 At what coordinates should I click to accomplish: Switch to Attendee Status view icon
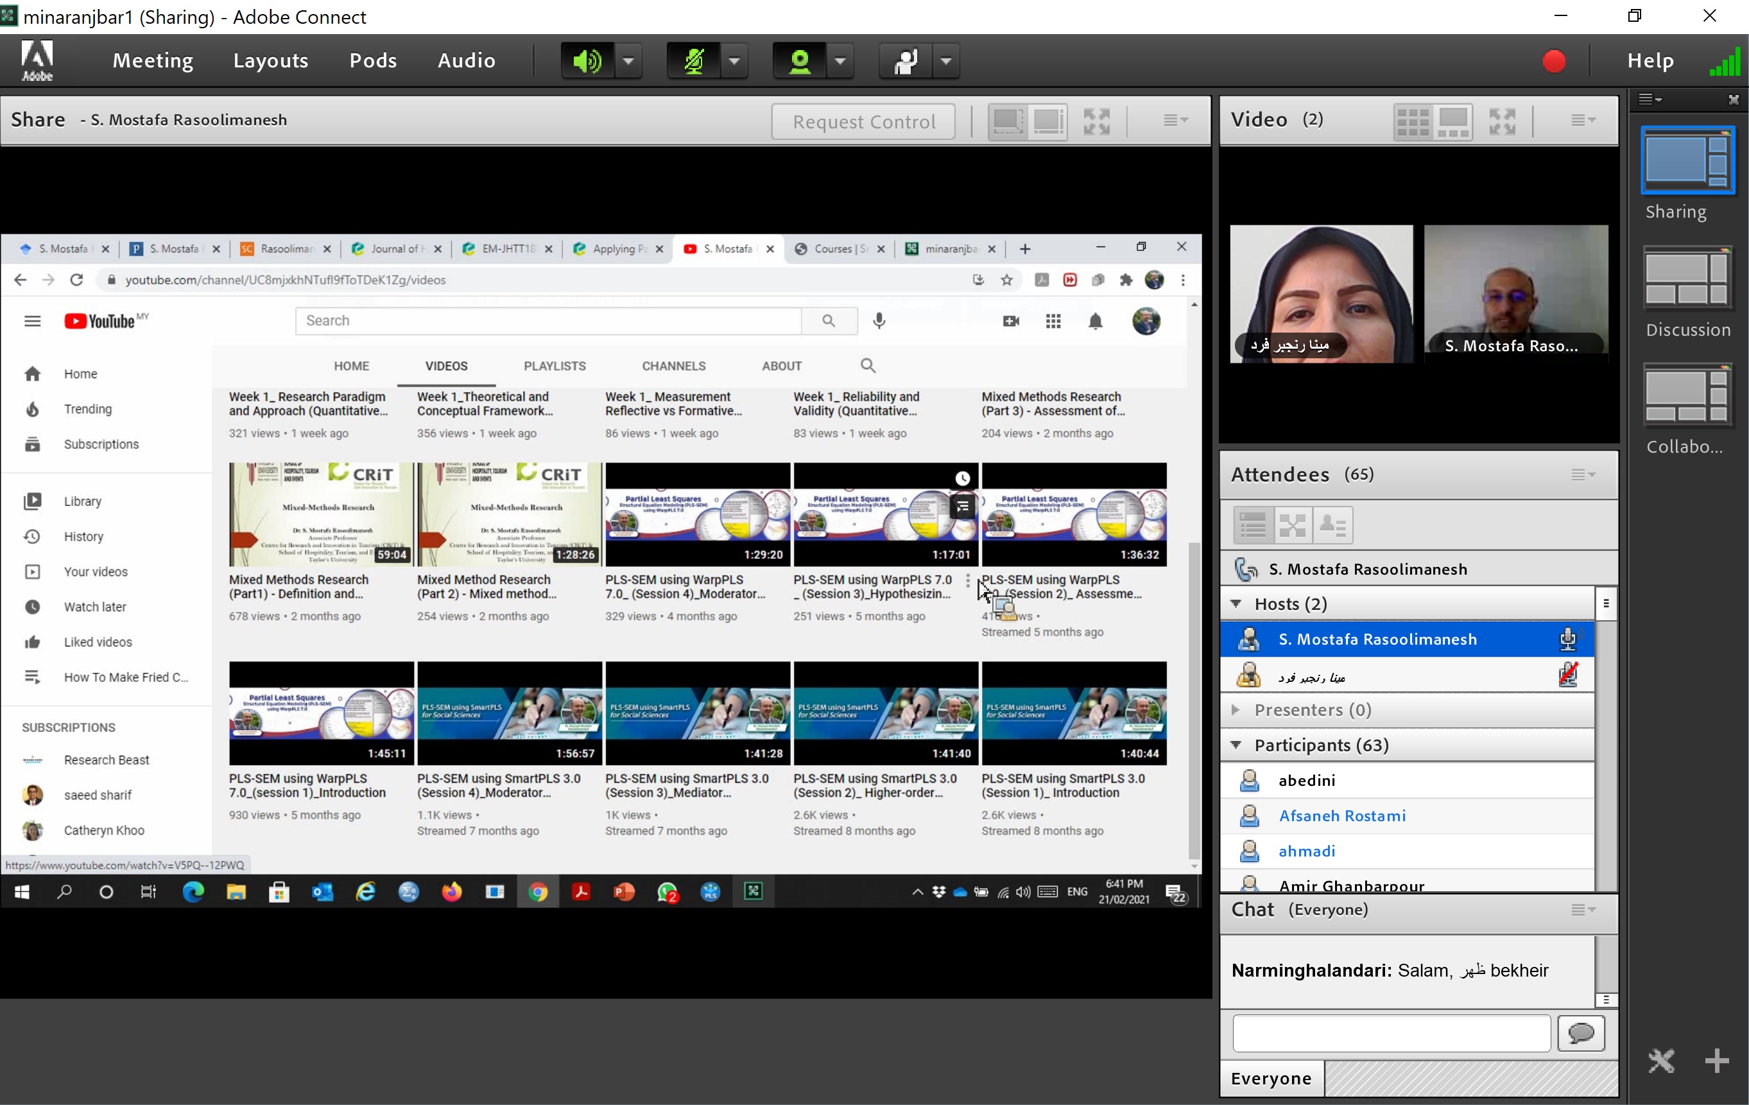(x=1333, y=525)
